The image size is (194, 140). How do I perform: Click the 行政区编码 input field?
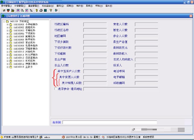tap(95, 24)
